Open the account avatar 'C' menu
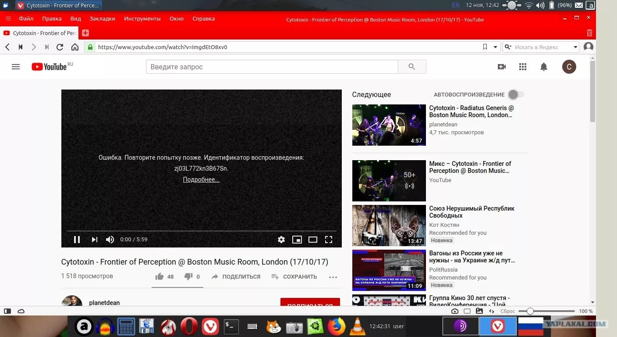The image size is (617, 337). [569, 67]
